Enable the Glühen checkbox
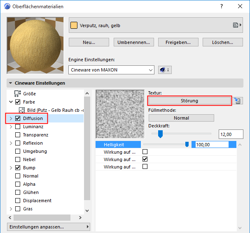The image size is (250, 233). pyautogui.click(x=18, y=192)
